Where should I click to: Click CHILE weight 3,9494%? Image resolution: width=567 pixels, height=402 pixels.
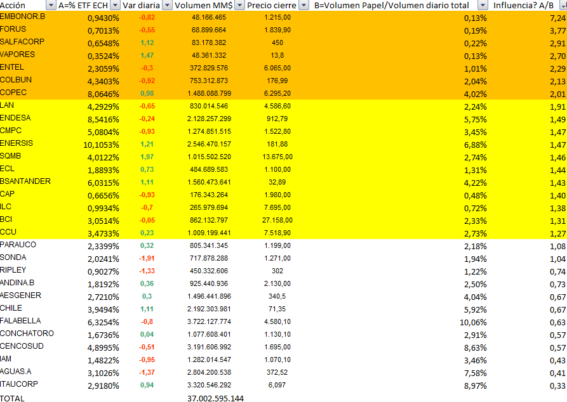(103, 309)
